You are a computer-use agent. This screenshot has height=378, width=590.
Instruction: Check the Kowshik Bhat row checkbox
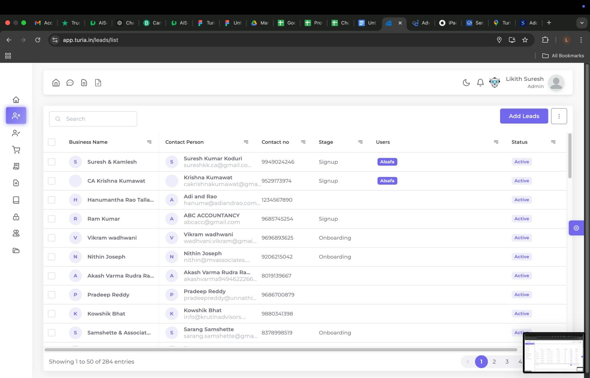[51, 314]
